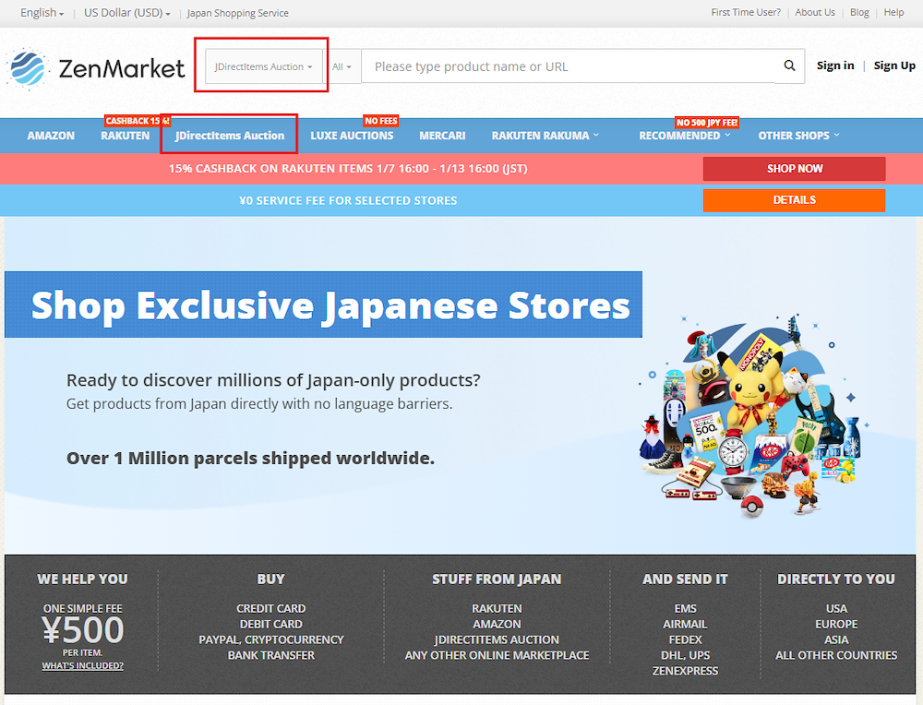Click the product name or URL search field
The height and width of the screenshot is (705, 923).
pyautogui.click(x=568, y=66)
